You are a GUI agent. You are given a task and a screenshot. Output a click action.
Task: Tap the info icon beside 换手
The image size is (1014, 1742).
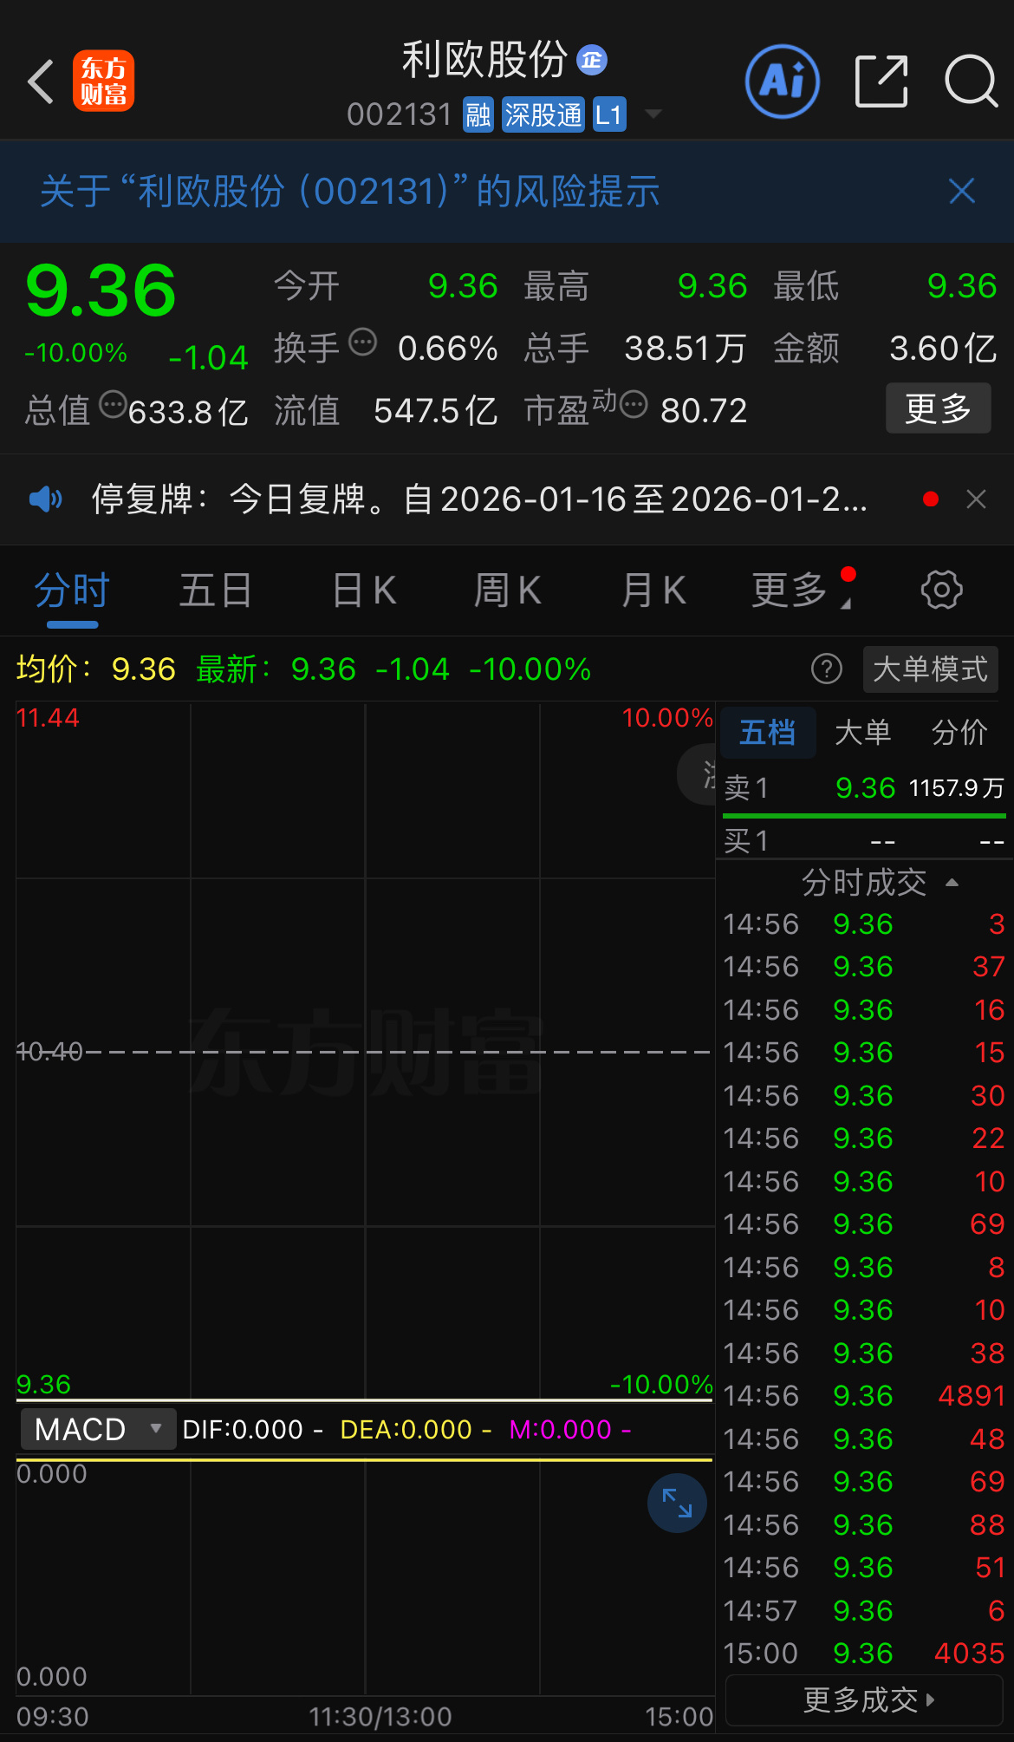point(363,343)
